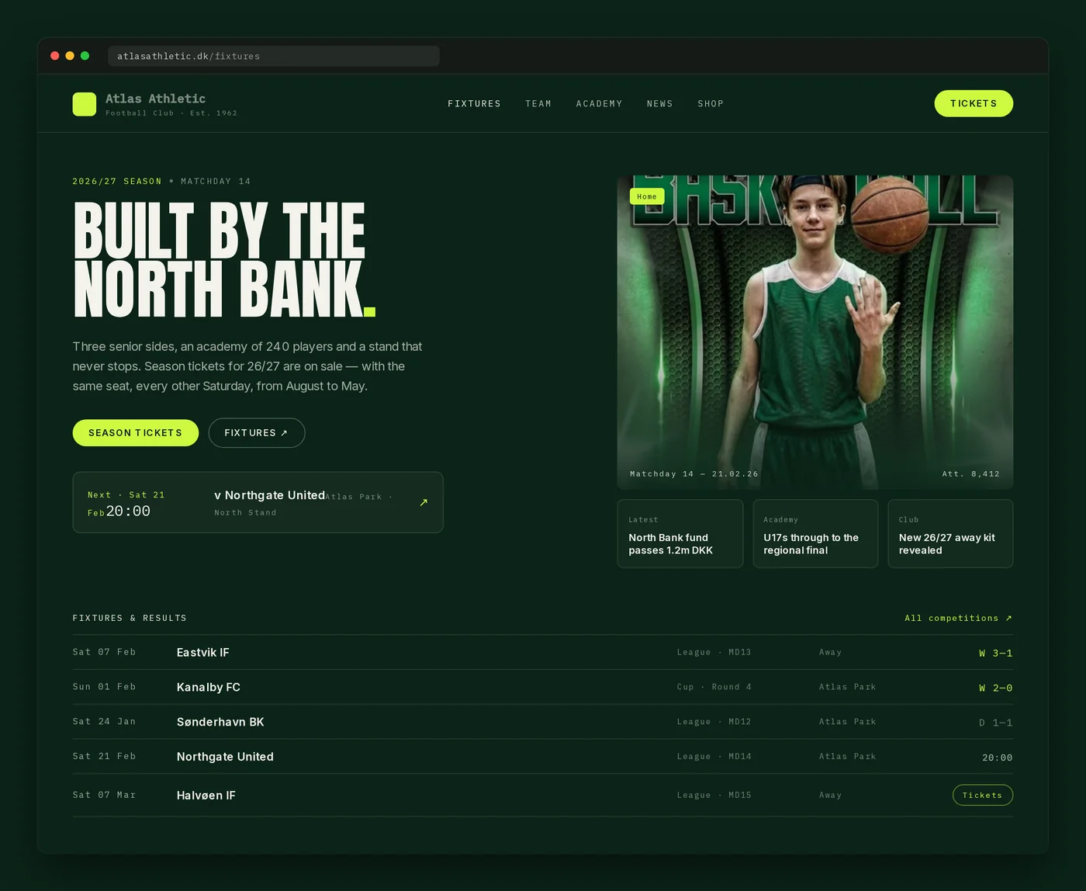Image resolution: width=1086 pixels, height=891 pixels.
Task: Open the U17s regional final card
Action: point(815,534)
